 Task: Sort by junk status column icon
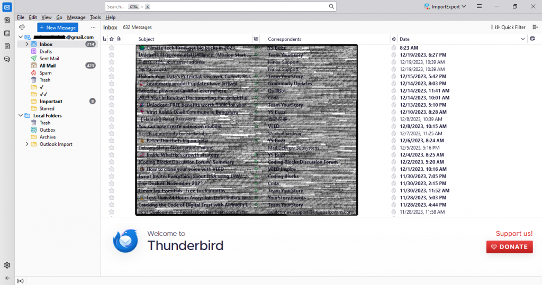coord(394,39)
